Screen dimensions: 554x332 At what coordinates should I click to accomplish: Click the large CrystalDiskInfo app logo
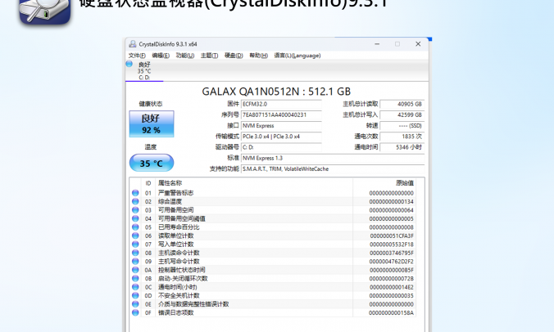pos(45,11)
